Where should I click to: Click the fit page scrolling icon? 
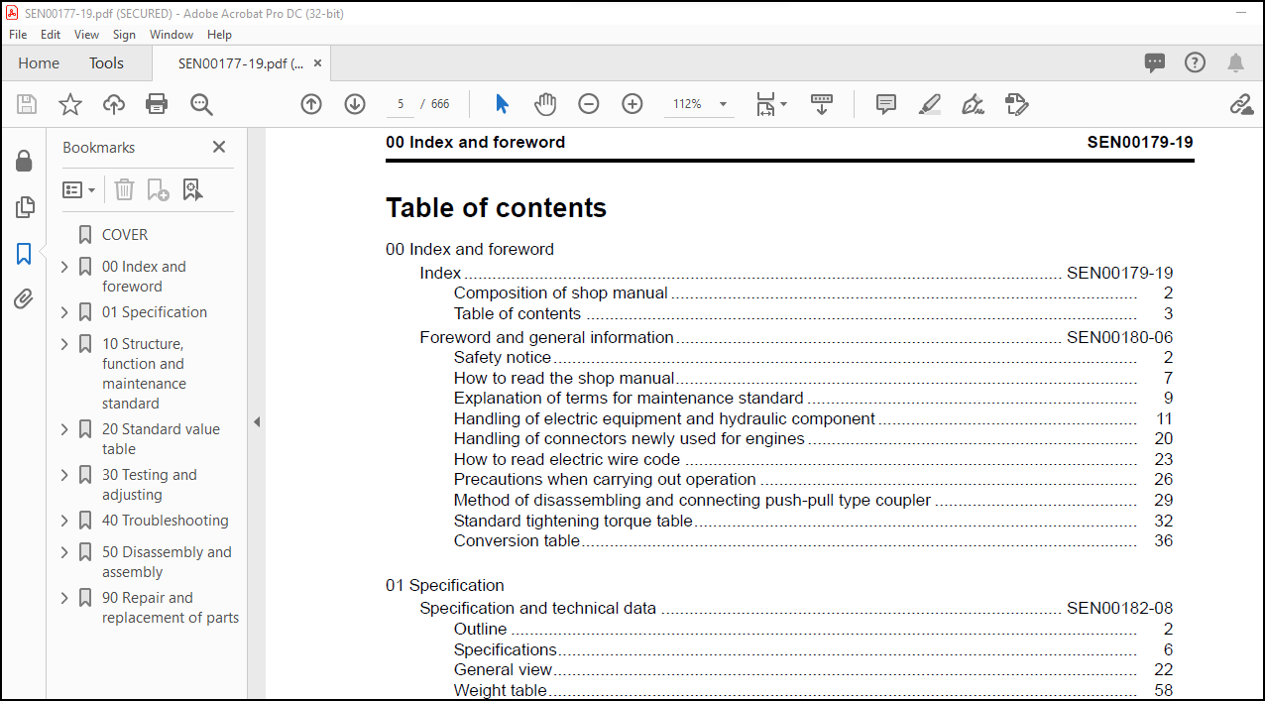click(x=765, y=104)
